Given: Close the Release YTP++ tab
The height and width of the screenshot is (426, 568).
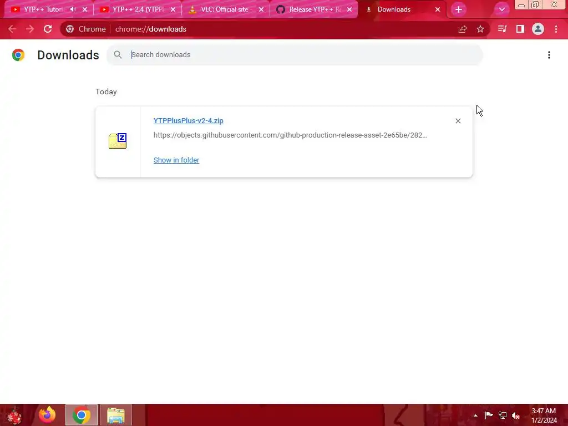Looking at the screenshot, I should (349, 9).
